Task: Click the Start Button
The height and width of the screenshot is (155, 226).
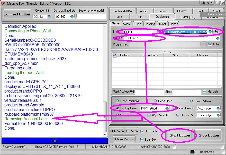Action: coord(180,135)
